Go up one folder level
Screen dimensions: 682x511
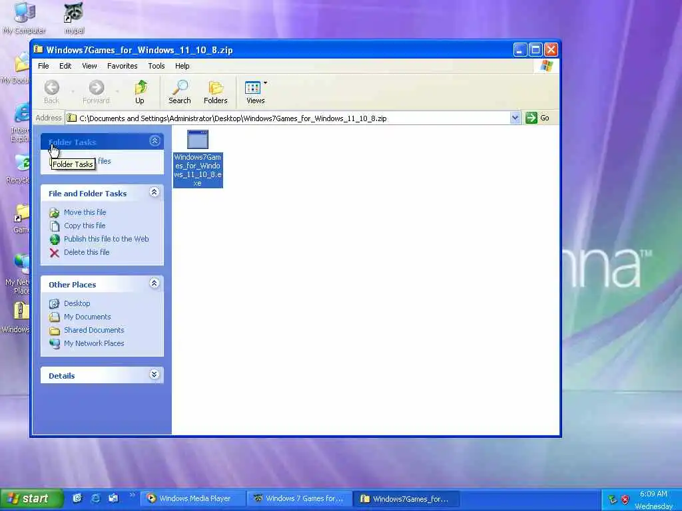140,92
